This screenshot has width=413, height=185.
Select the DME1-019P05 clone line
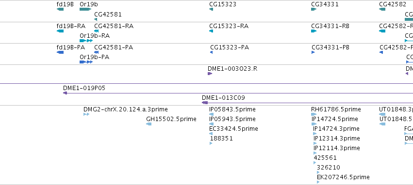(238, 93)
